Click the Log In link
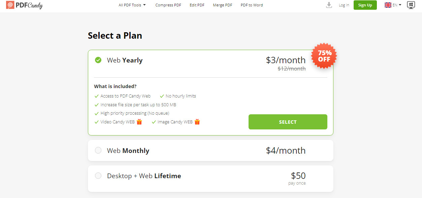The height and width of the screenshot is (198, 422). [x=344, y=5]
